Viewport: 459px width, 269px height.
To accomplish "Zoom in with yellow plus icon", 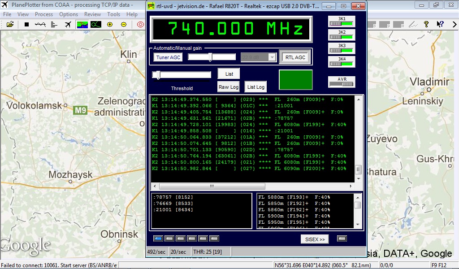I will [110, 24].
